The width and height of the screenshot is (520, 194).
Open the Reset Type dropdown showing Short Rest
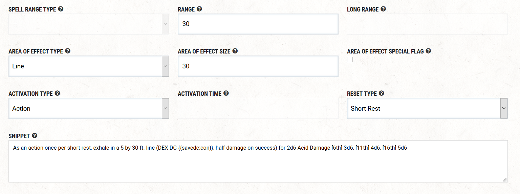coord(427,108)
